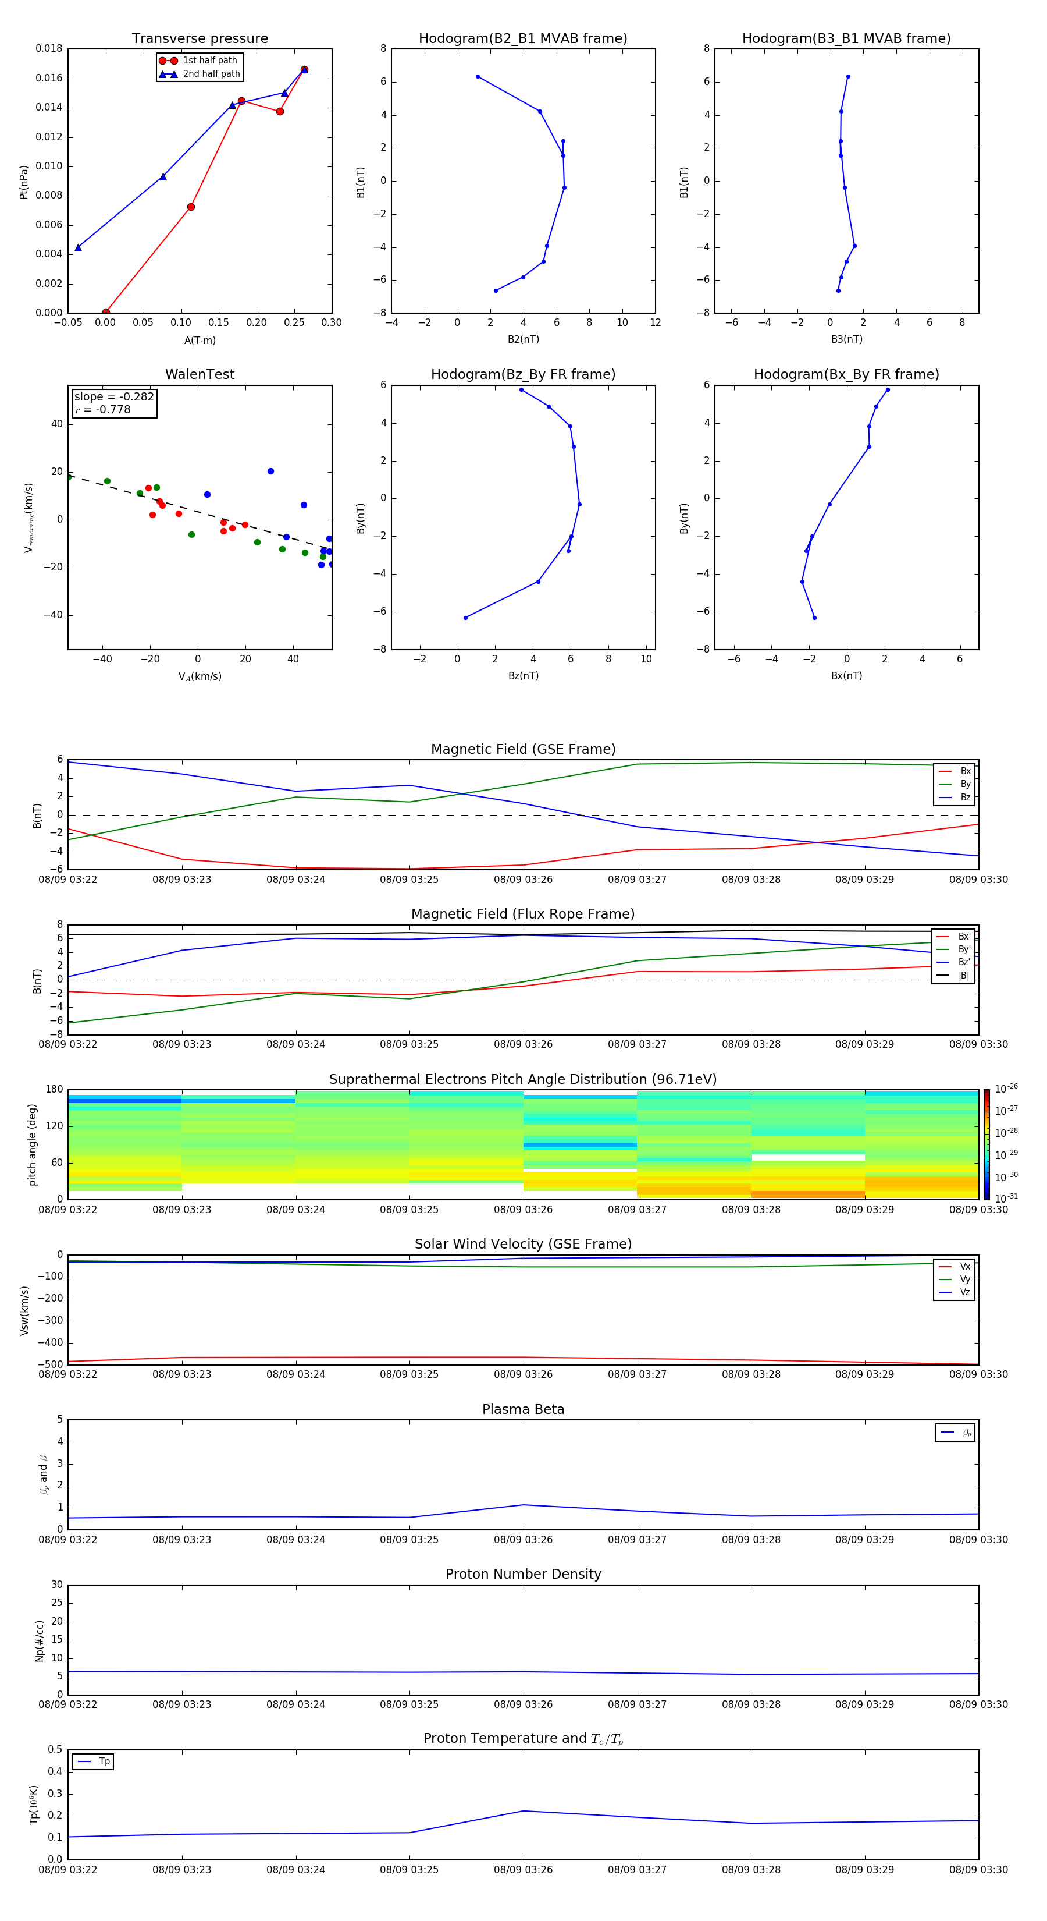Click the Bz legend entry in GSE plot
The height and width of the screenshot is (1921, 1047).
(955, 797)
